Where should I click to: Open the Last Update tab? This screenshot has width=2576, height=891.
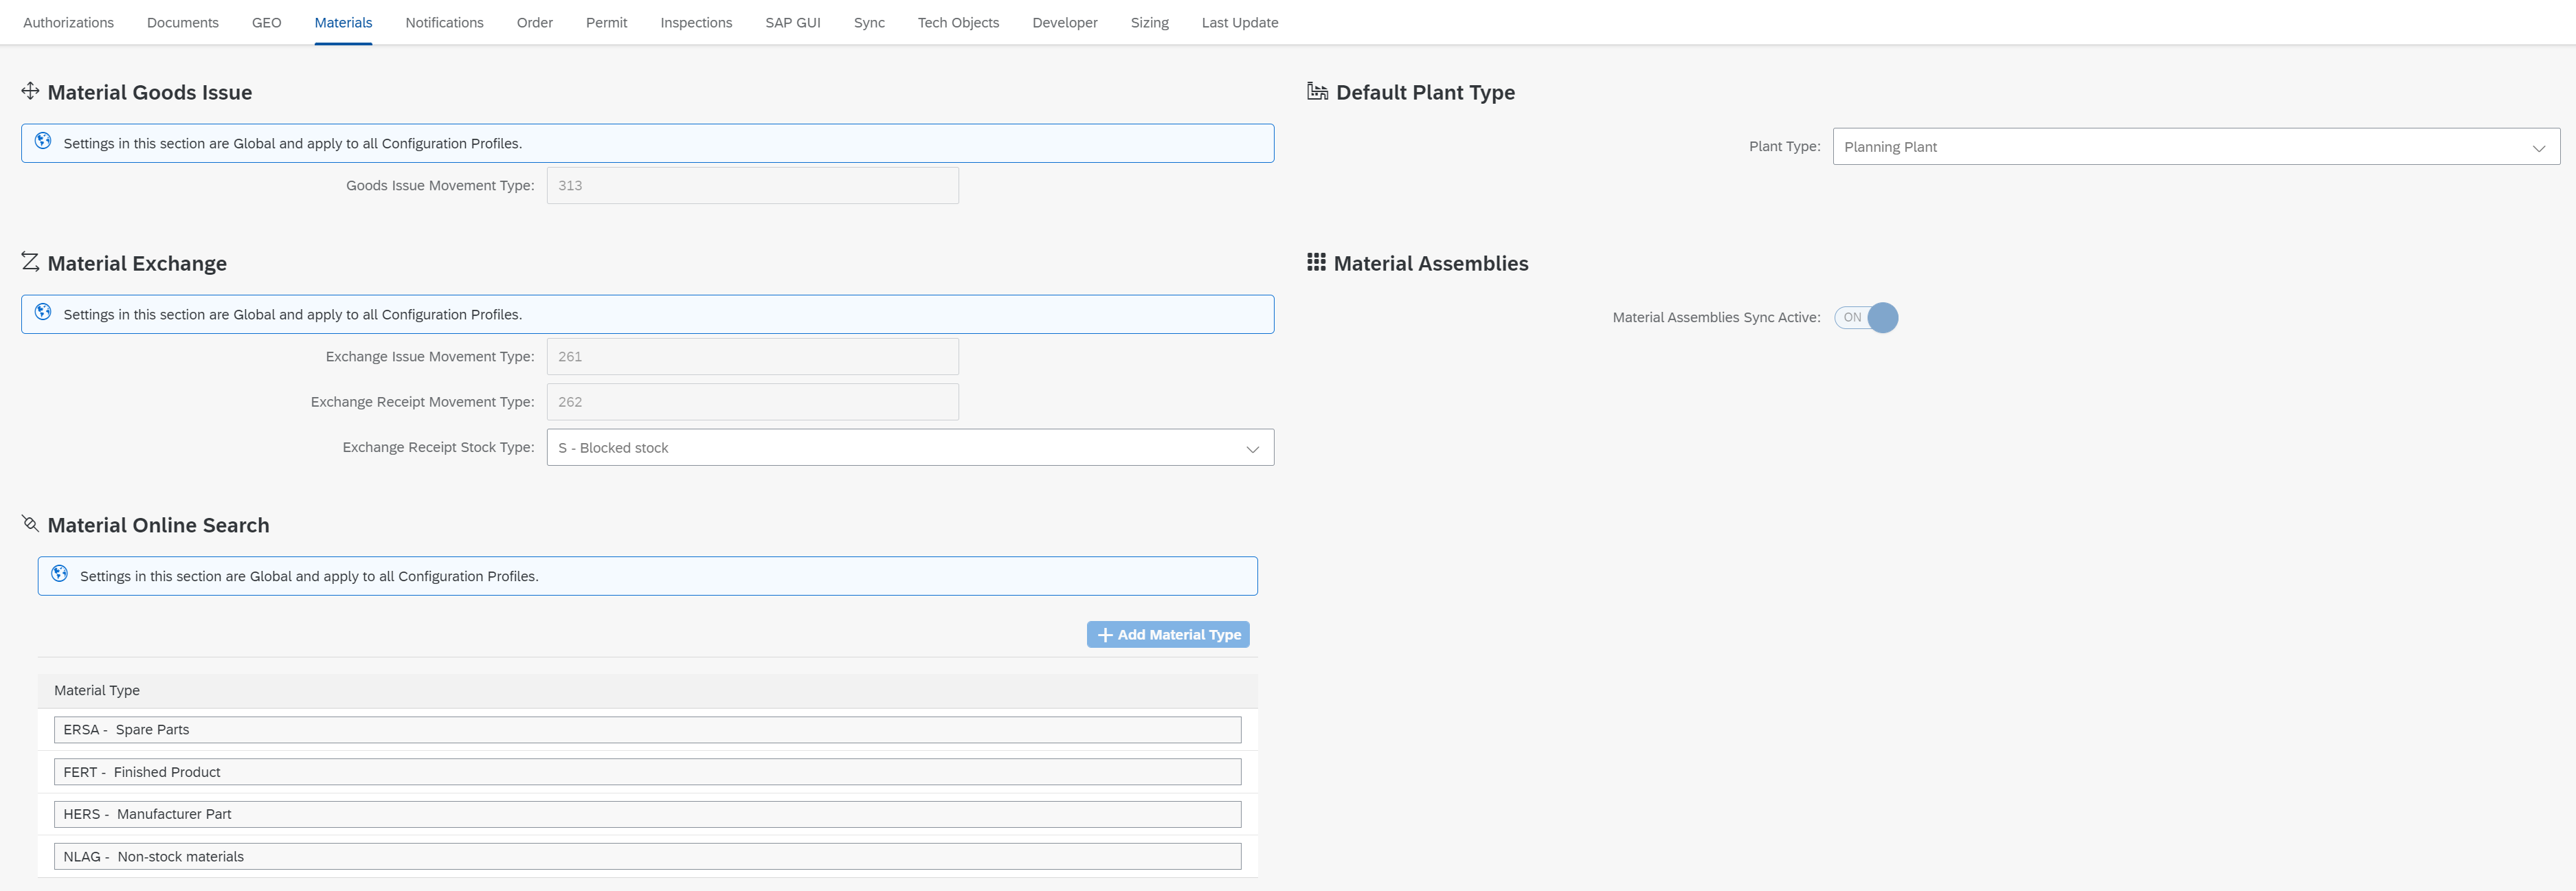tap(1239, 22)
